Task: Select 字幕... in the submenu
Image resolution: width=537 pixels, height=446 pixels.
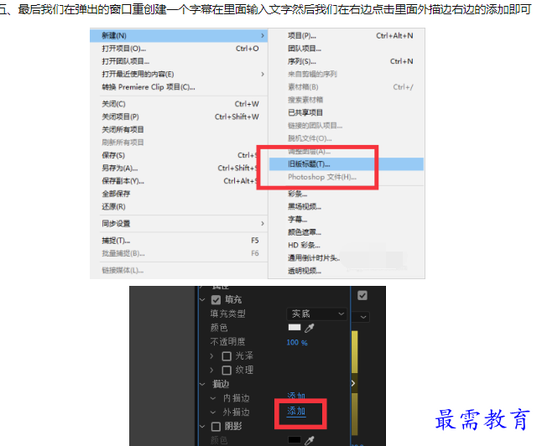Action: coord(347,220)
